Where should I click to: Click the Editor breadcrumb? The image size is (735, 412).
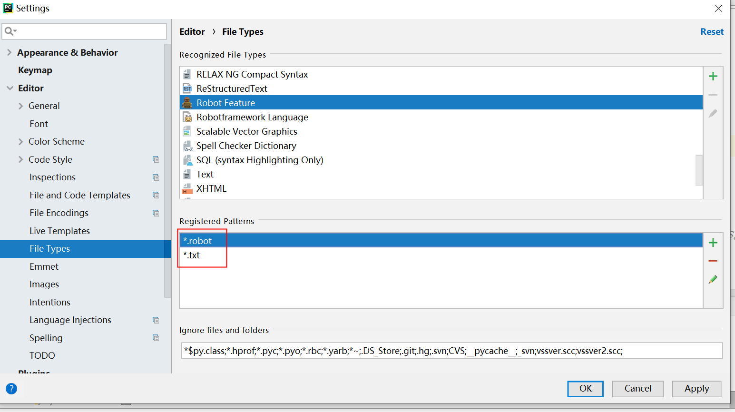(192, 32)
